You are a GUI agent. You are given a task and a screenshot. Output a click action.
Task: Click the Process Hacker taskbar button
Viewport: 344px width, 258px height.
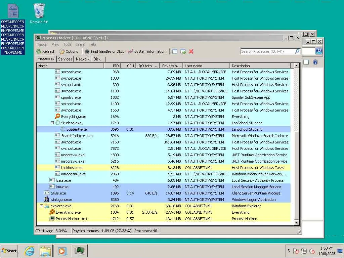[x=79, y=251]
